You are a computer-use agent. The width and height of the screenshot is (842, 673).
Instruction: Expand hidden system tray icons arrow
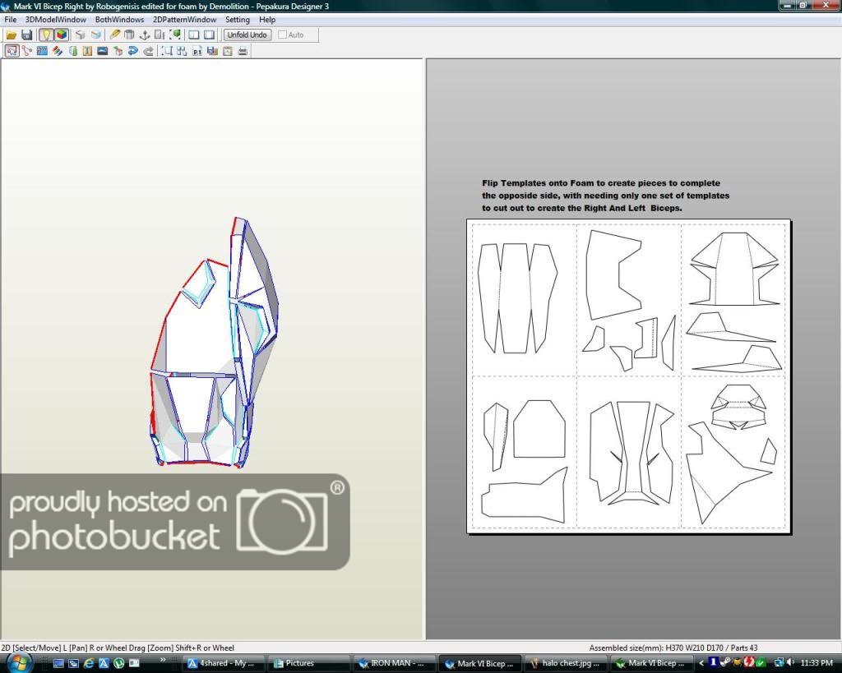click(x=701, y=663)
